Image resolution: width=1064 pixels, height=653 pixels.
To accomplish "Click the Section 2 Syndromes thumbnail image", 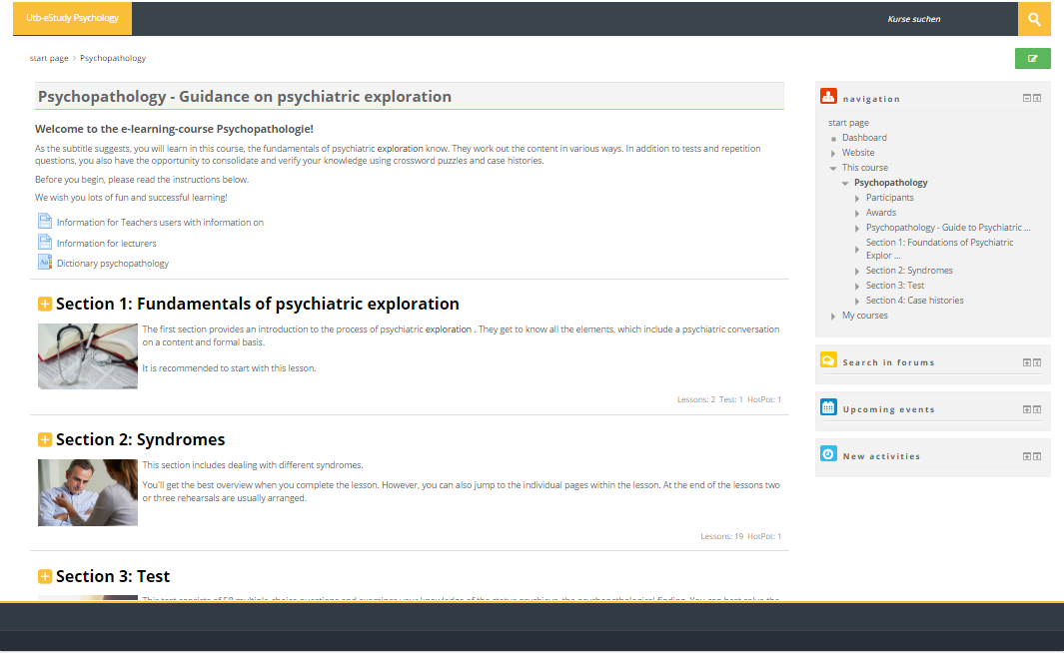I will click(88, 492).
